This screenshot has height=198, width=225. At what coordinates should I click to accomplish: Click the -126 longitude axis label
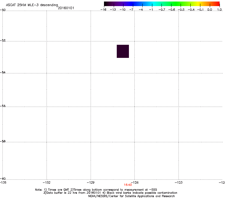click(x=135, y=182)
